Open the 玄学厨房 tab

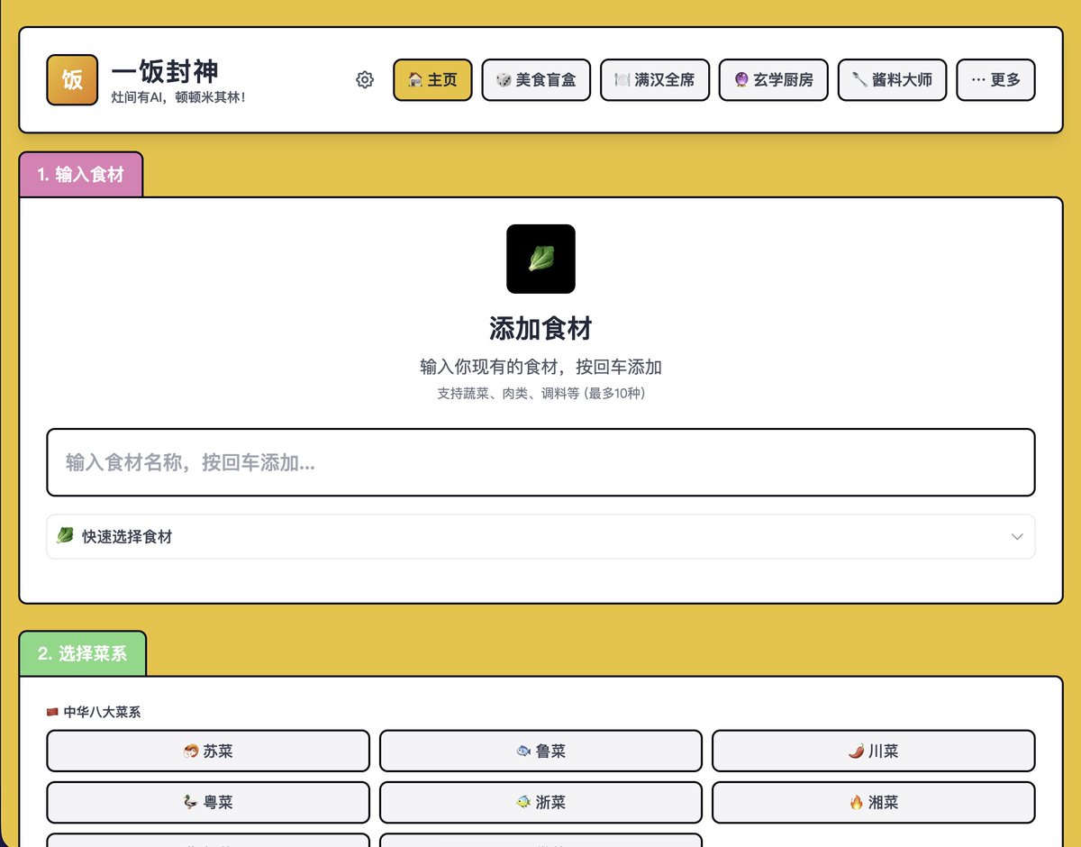(774, 80)
